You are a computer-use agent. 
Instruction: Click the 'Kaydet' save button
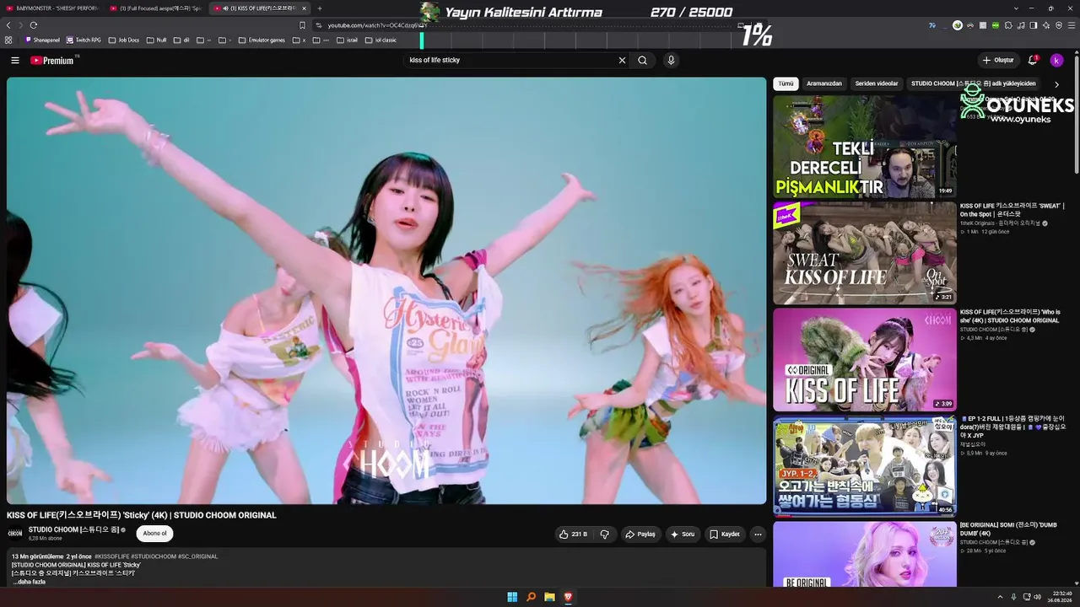point(725,534)
